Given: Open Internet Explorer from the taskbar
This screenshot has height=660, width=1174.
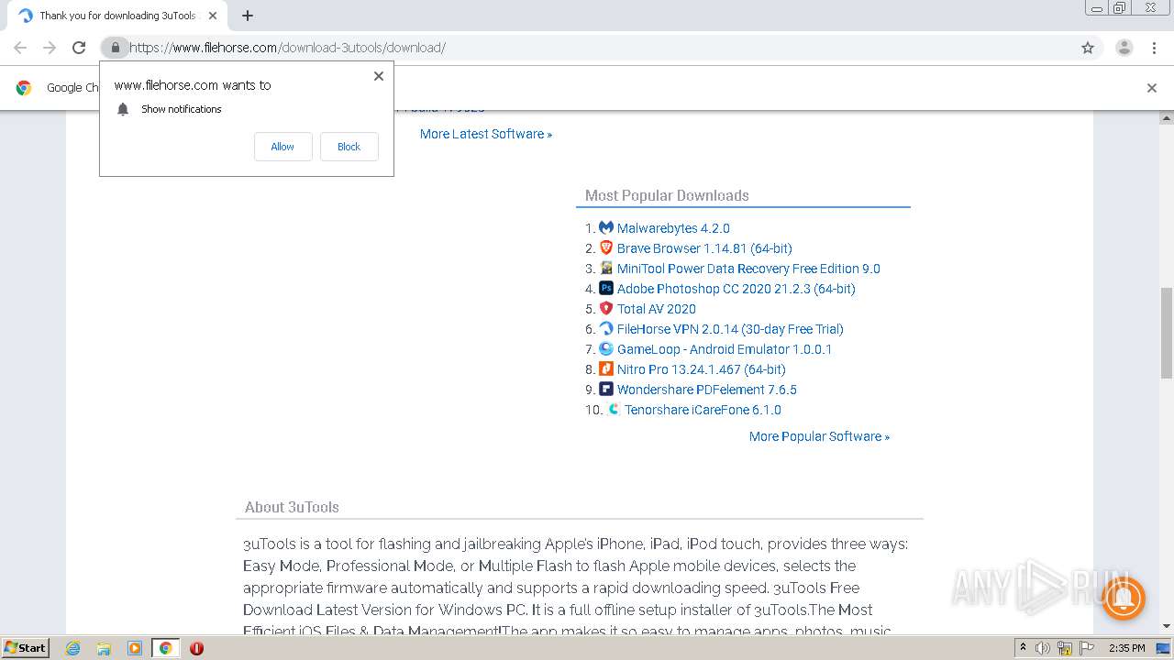Looking at the screenshot, I should tap(72, 648).
